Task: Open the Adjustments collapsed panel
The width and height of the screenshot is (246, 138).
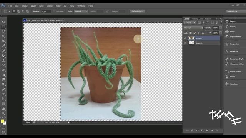Action: pos(235,36)
